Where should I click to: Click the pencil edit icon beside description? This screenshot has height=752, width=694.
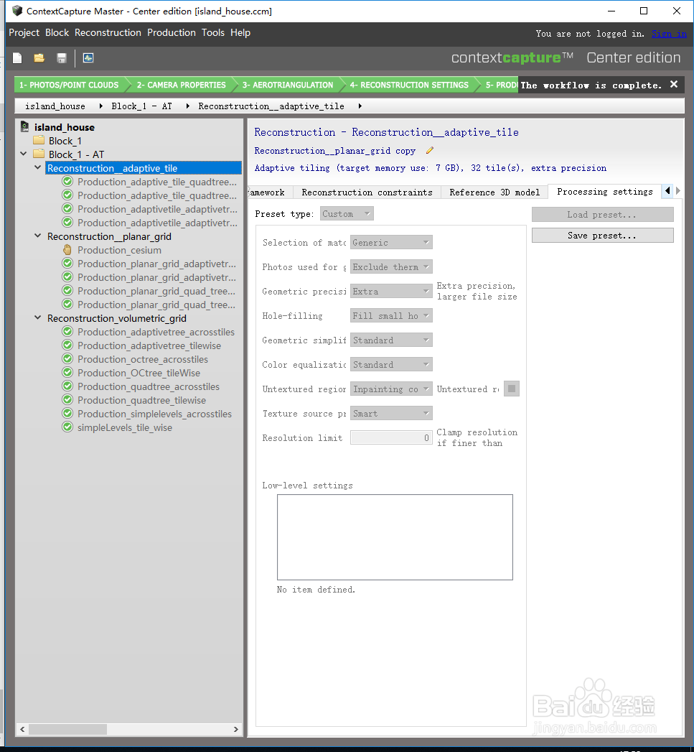[430, 151]
